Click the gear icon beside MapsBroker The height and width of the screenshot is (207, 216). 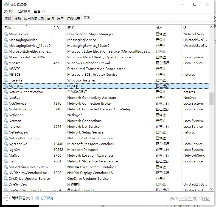pyautogui.click(x=6, y=34)
